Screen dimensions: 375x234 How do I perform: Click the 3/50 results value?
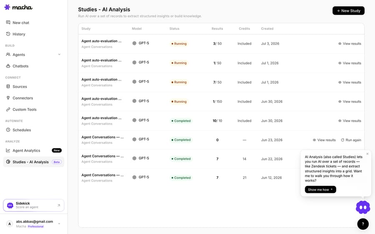pyautogui.click(x=217, y=44)
